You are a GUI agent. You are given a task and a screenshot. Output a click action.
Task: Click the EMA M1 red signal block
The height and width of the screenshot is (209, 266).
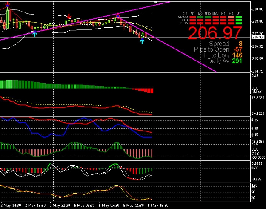[192, 23]
